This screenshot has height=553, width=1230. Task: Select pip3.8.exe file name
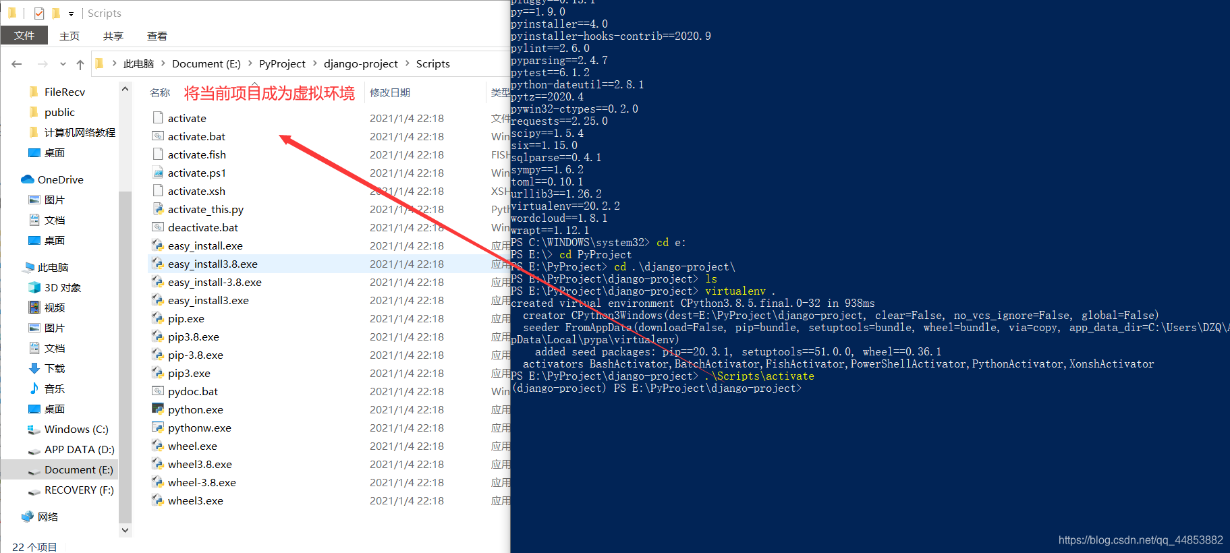coord(194,337)
